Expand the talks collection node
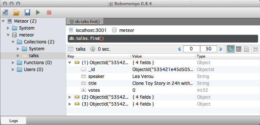The height and width of the screenshot is (125, 260). pos(18,56)
